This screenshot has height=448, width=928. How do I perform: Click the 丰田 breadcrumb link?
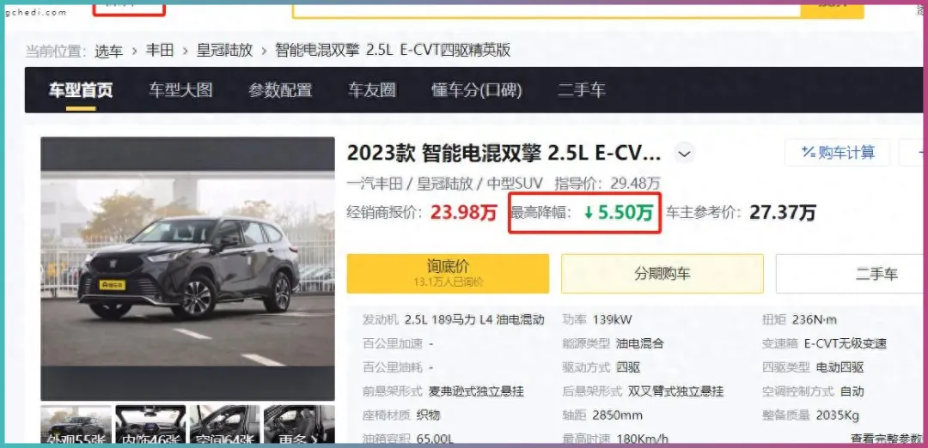(160, 51)
